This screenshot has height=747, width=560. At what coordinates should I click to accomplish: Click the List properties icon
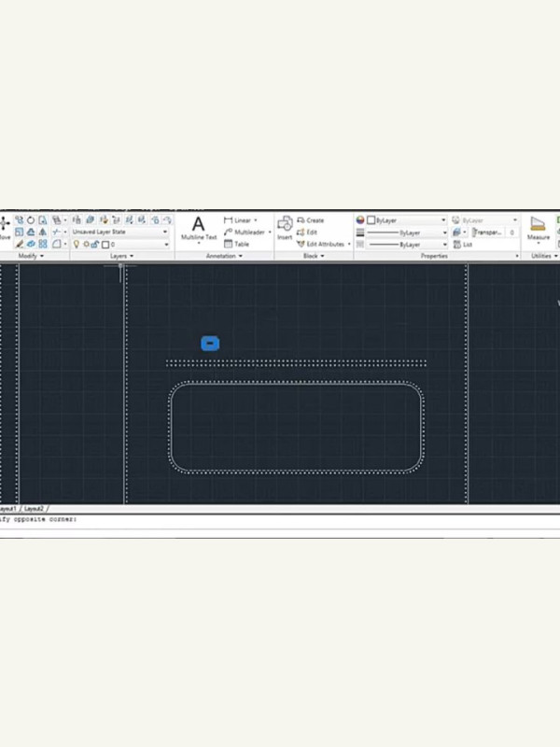(x=463, y=244)
